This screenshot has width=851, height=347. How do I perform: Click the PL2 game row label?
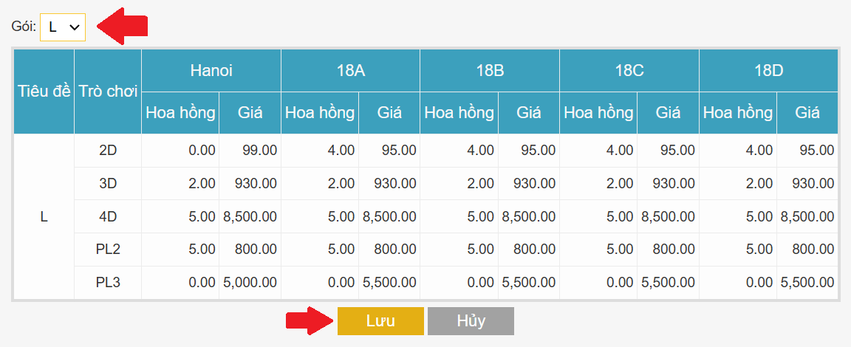(x=108, y=250)
